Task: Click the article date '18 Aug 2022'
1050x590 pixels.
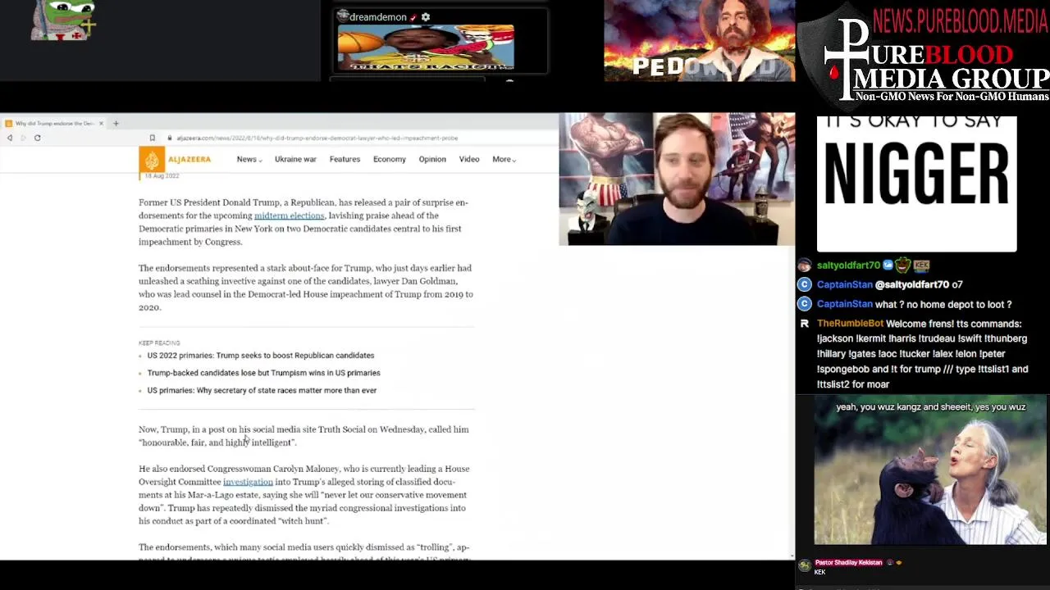Action: click(x=162, y=176)
